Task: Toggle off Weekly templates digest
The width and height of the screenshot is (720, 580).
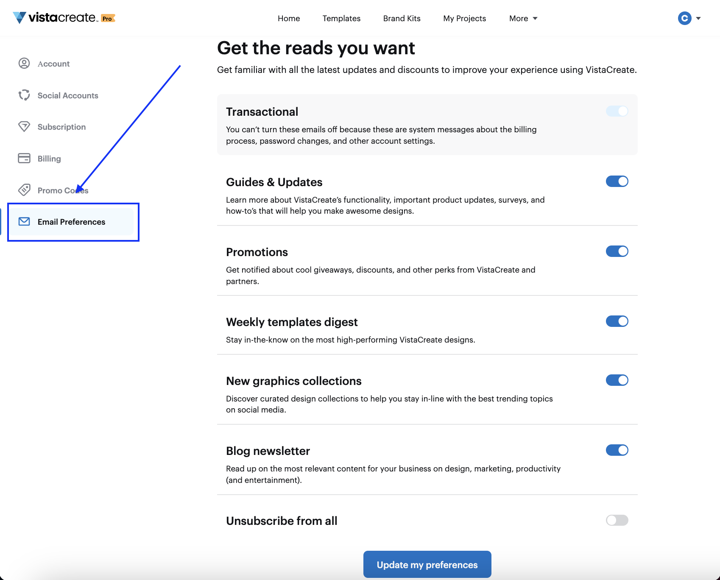Action: pyautogui.click(x=617, y=321)
